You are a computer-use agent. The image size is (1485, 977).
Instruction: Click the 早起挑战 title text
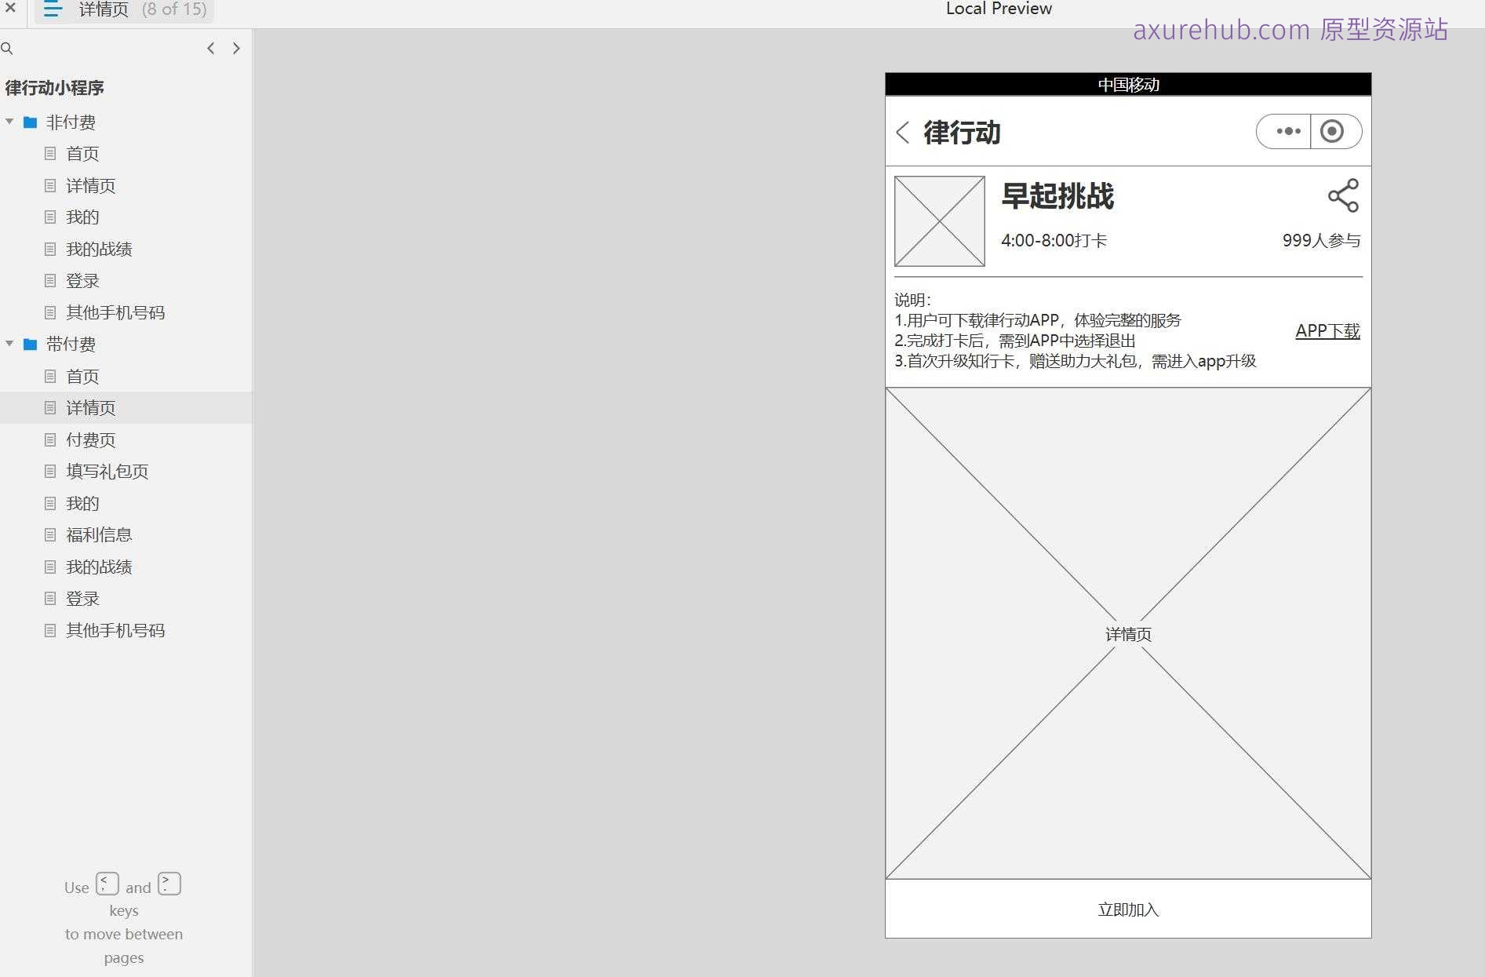point(1057,196)
